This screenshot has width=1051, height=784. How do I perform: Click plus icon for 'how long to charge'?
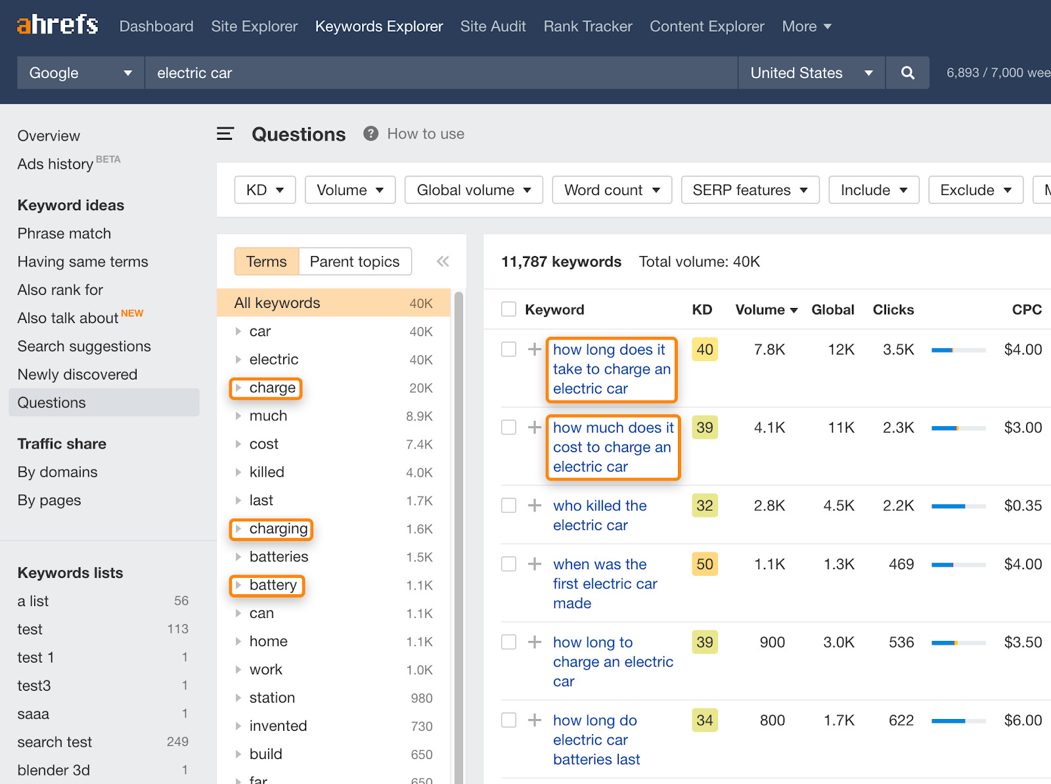tap(535, 642)
